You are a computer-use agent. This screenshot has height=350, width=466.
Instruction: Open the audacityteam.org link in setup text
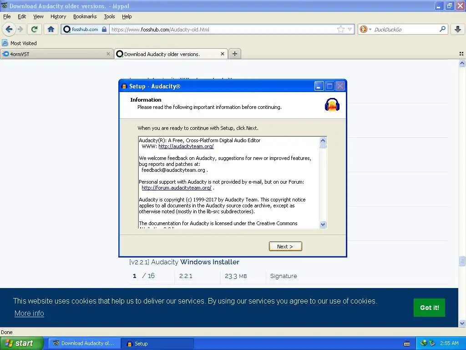[186, 146]
